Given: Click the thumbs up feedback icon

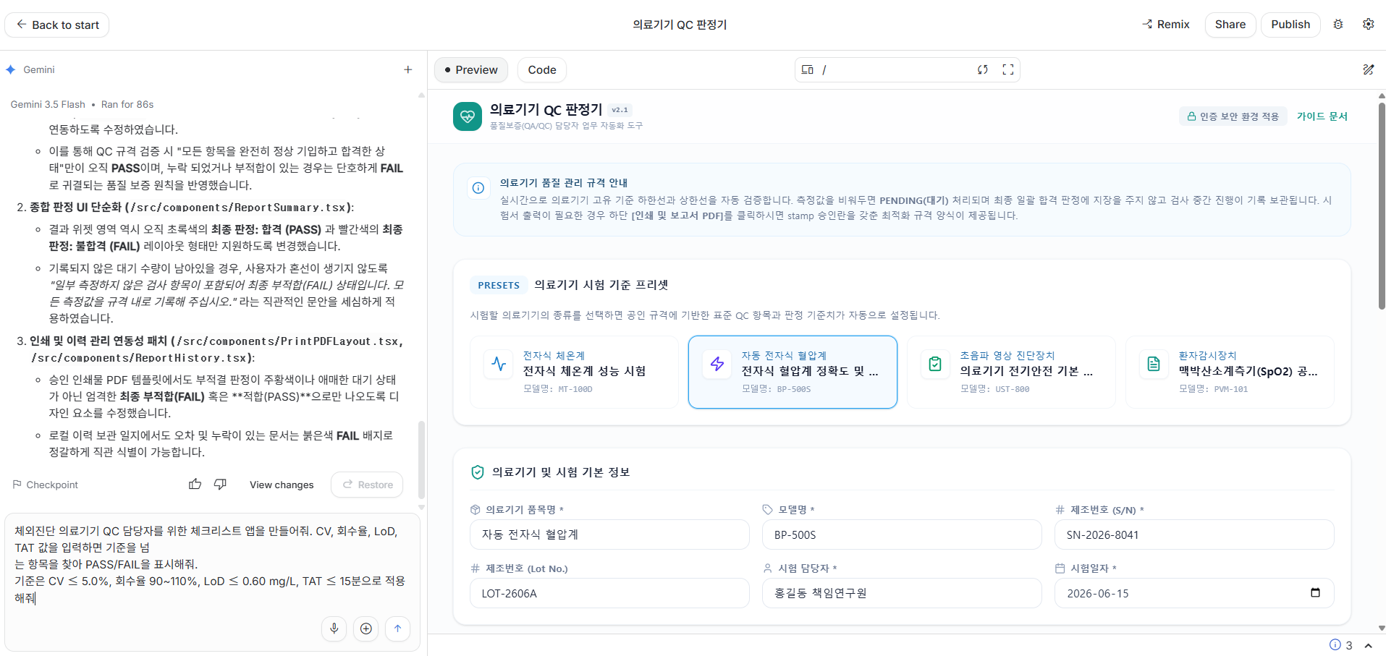Looking at the screenshot, I should pyautogui.click(x=195, y=485).
